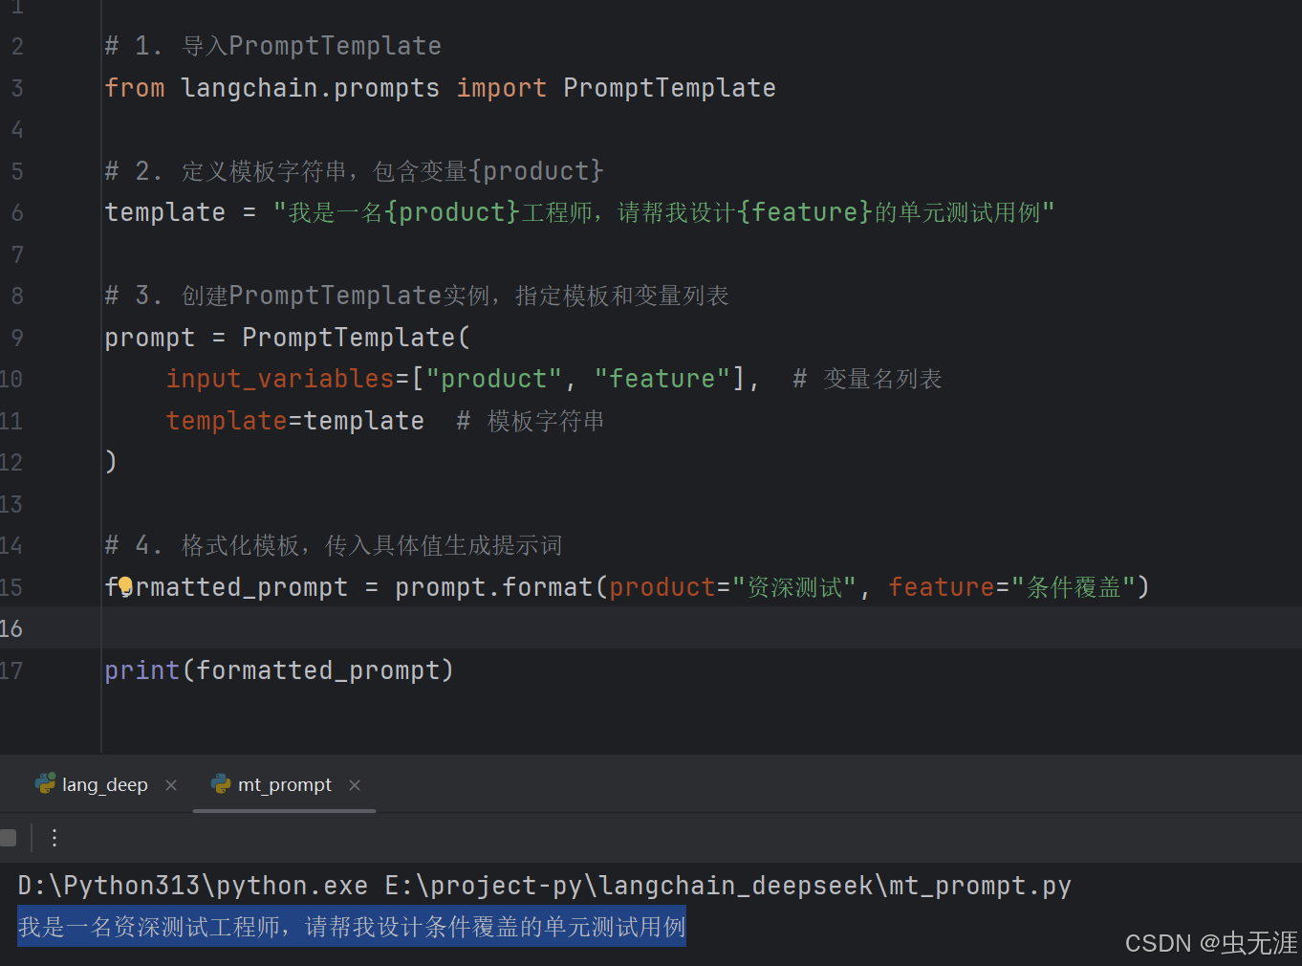Viewport: 1302px width, 966px height.
Task: Click the '# 3. 创建PromptTemplate实例' comment
Action: [x=417, y=296]
